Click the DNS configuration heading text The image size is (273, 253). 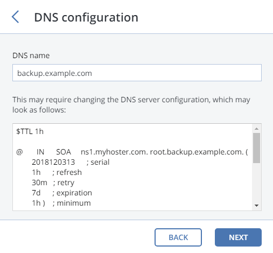(86, 18)
